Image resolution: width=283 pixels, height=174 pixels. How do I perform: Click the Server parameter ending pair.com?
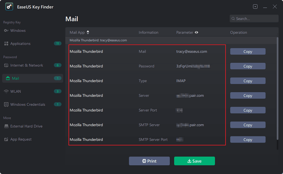click(x=190, y=95)
